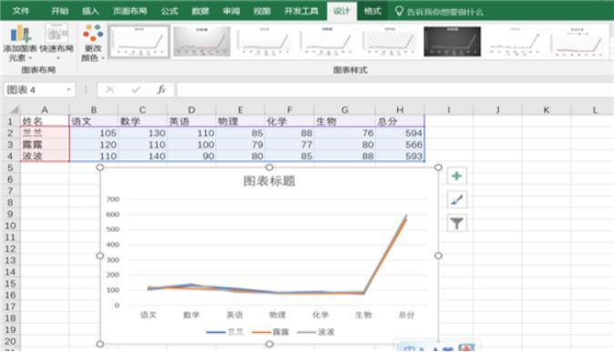Click the 露露 legend entry
The width and height of the screenshot is (614, 352).
point(271,332)
